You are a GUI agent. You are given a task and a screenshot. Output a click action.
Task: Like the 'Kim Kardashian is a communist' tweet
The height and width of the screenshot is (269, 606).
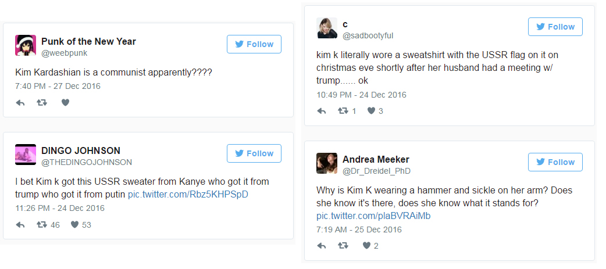point(65,103)
